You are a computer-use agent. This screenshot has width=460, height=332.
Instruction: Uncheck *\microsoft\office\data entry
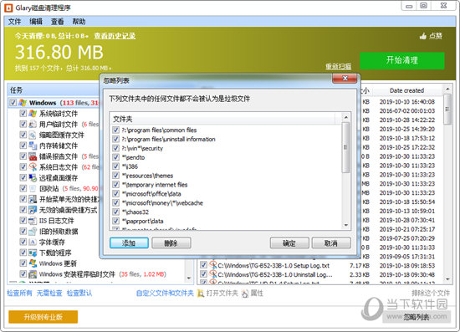coord(116,193)
